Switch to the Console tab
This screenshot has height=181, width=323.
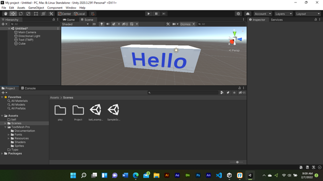(x=28, y=88)
